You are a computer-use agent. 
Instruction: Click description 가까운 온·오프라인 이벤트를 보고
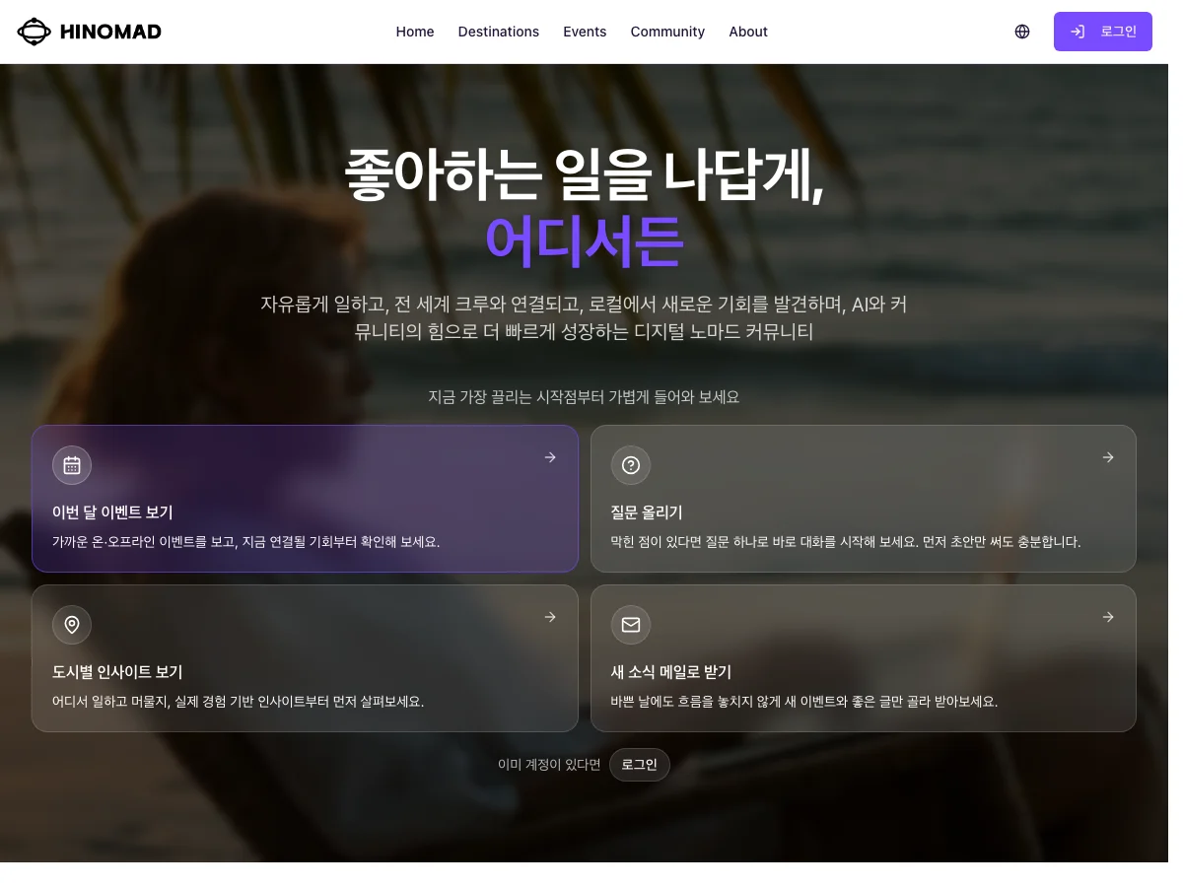coord(246,542)
